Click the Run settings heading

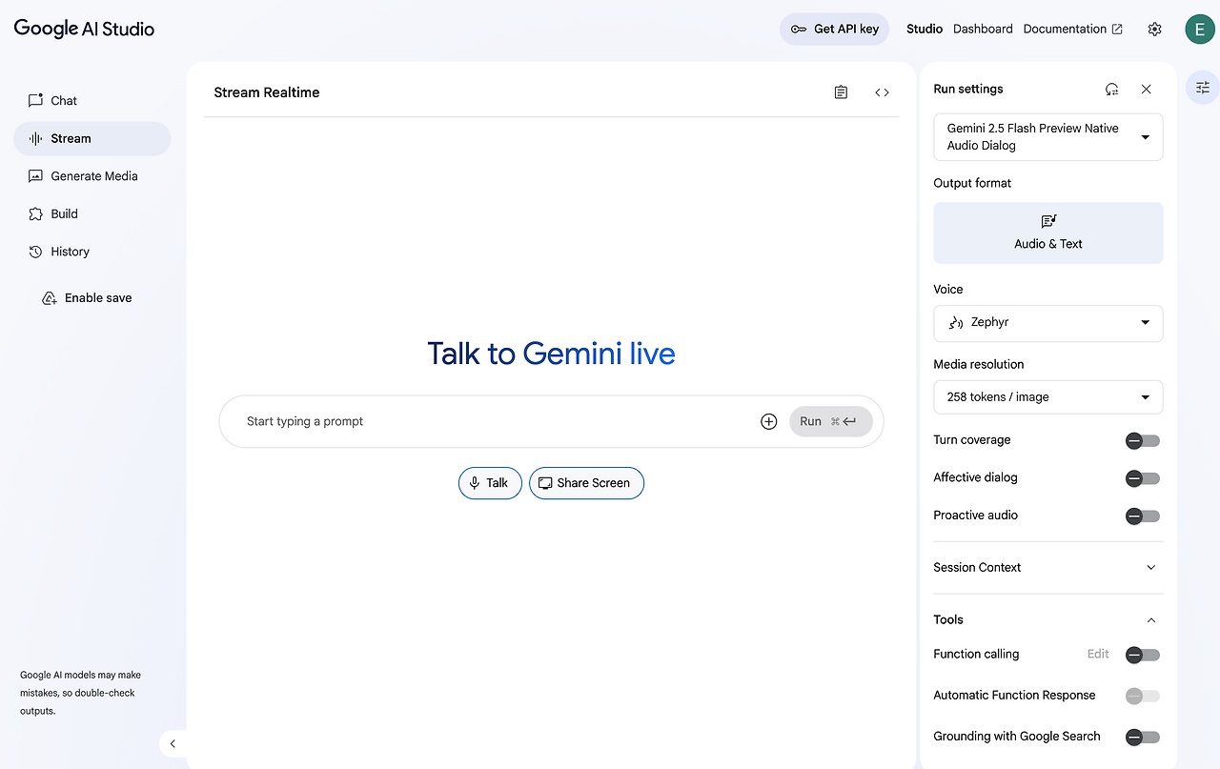(968, 90)
